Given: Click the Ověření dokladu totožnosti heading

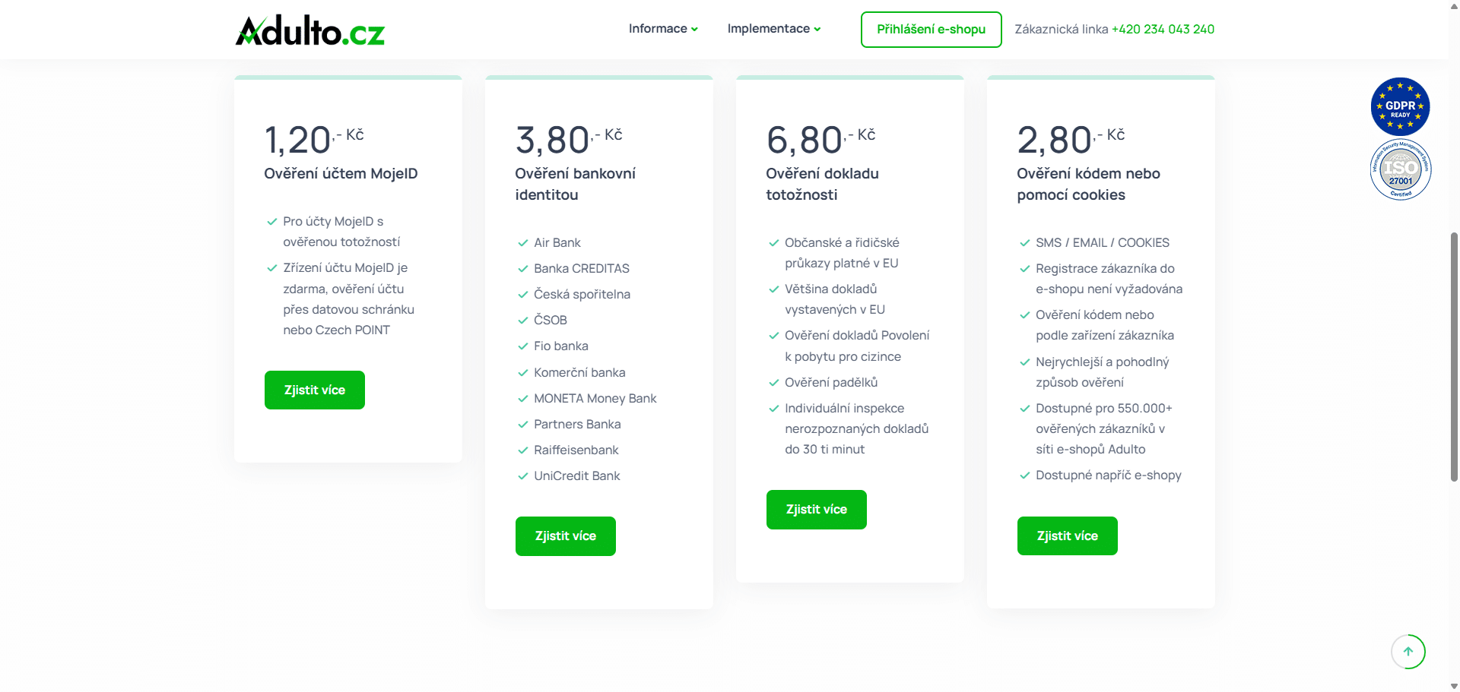Looking at the screenshot, I should [822, 185].
